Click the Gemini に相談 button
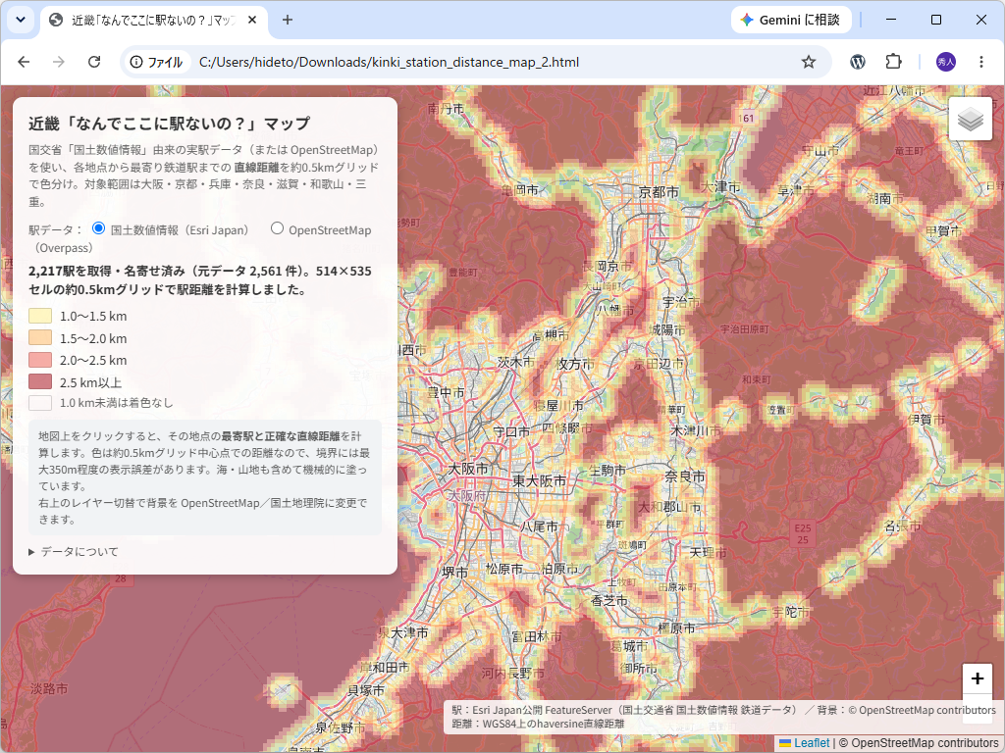This screenshot has width=1005, height=753. pos(791,20)
